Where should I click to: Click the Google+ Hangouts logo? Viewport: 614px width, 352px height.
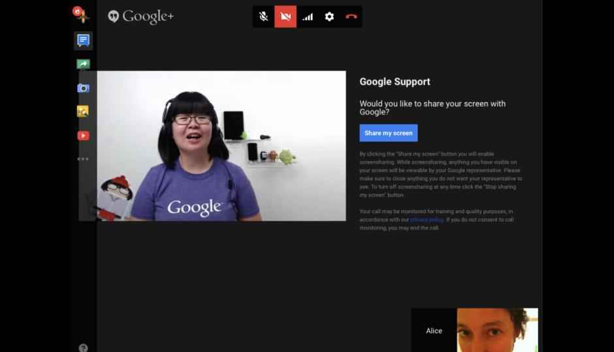point(140,16)
